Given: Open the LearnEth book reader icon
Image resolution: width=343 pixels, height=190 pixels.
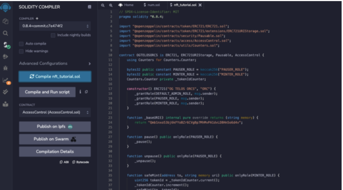Looking at the screenshot, I should tap(5, 104).
